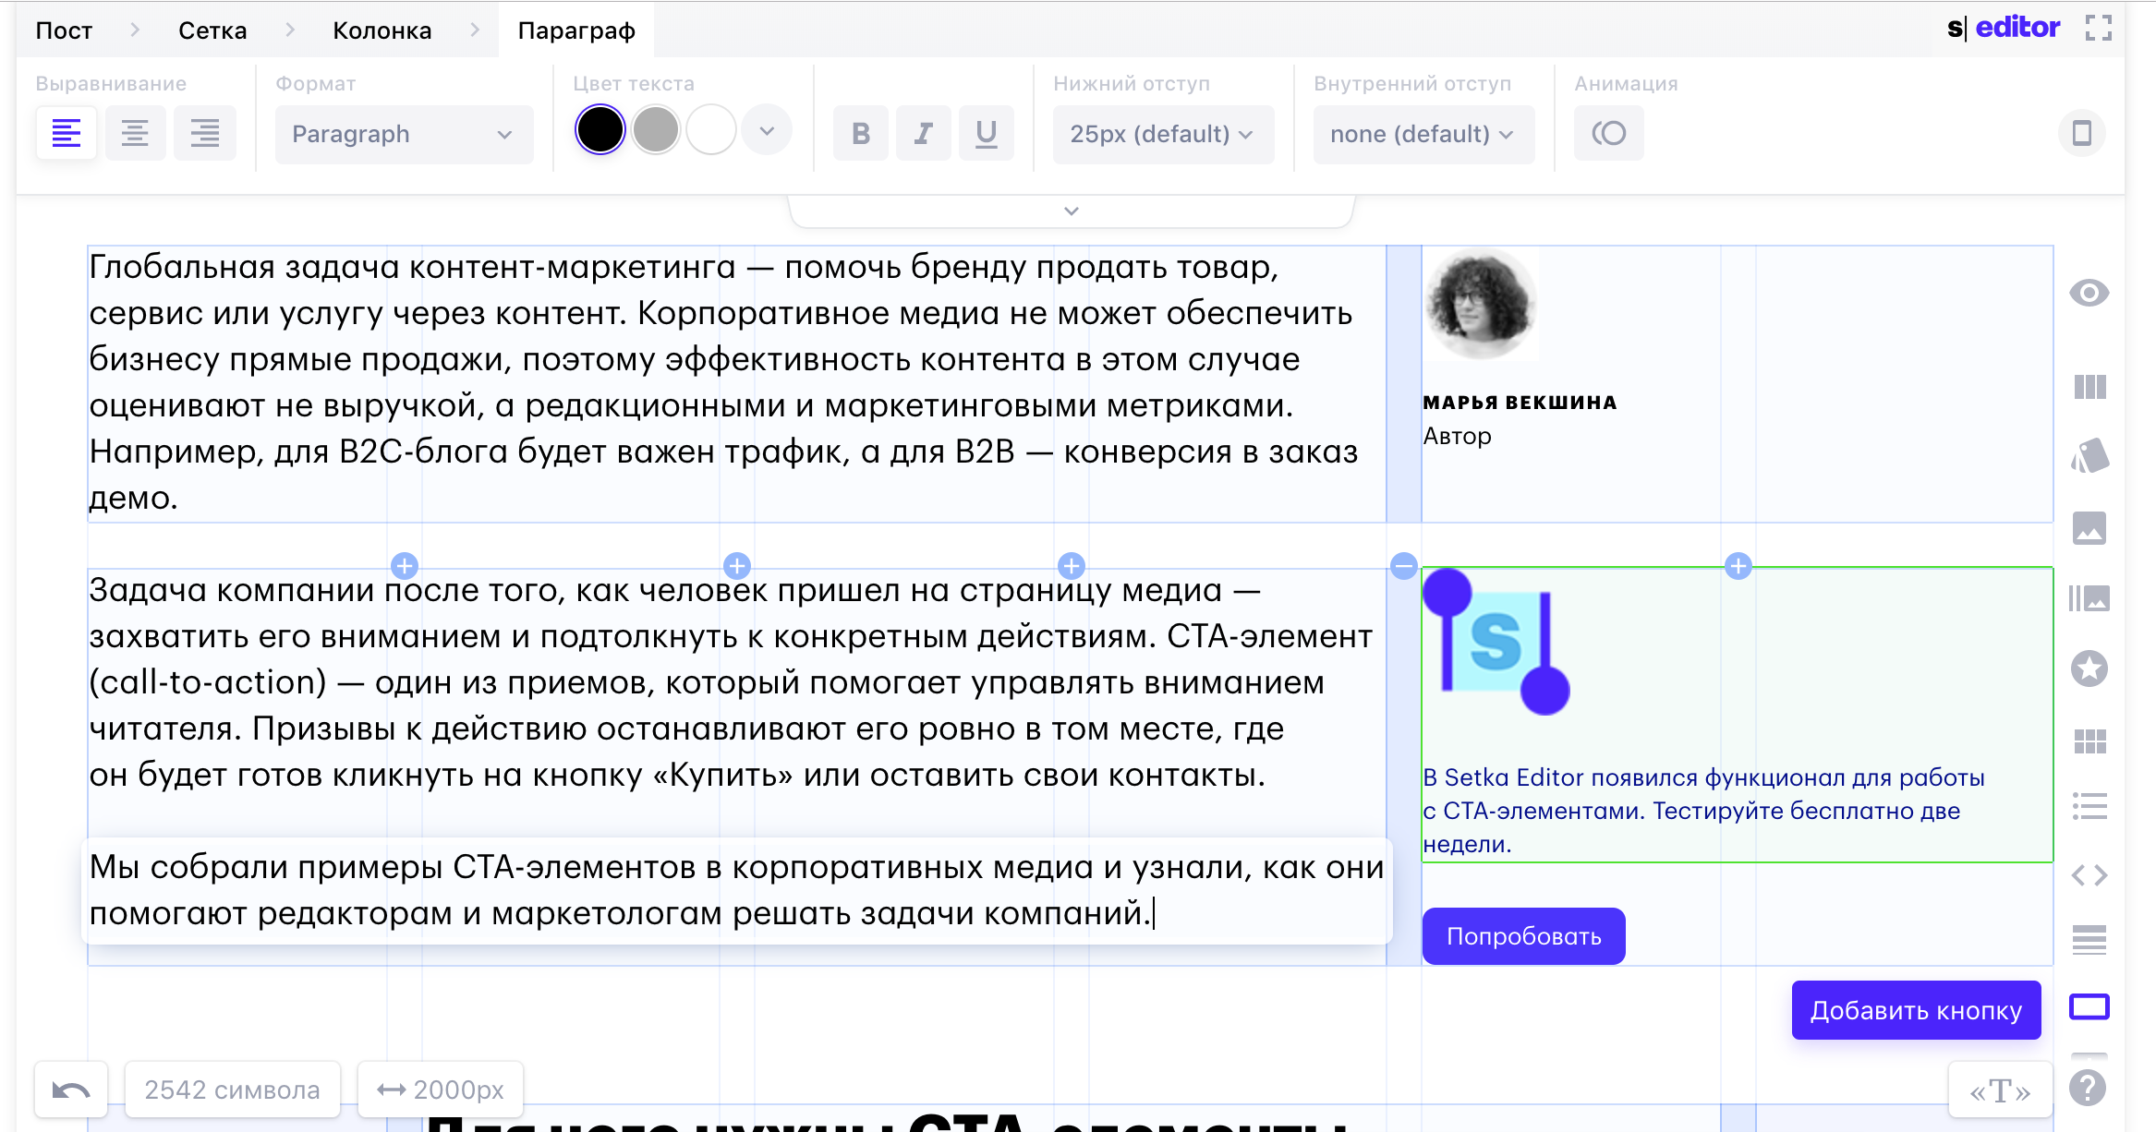Click the «Т» typography button at bottom right

1998,1090
